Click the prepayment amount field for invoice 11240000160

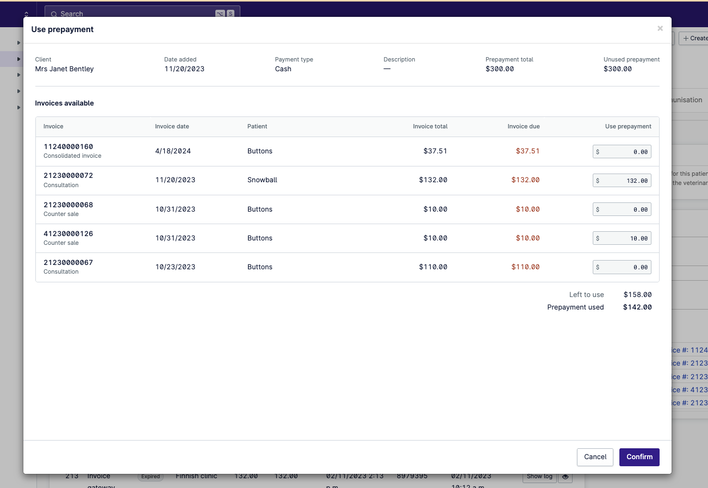coord(622,151)
